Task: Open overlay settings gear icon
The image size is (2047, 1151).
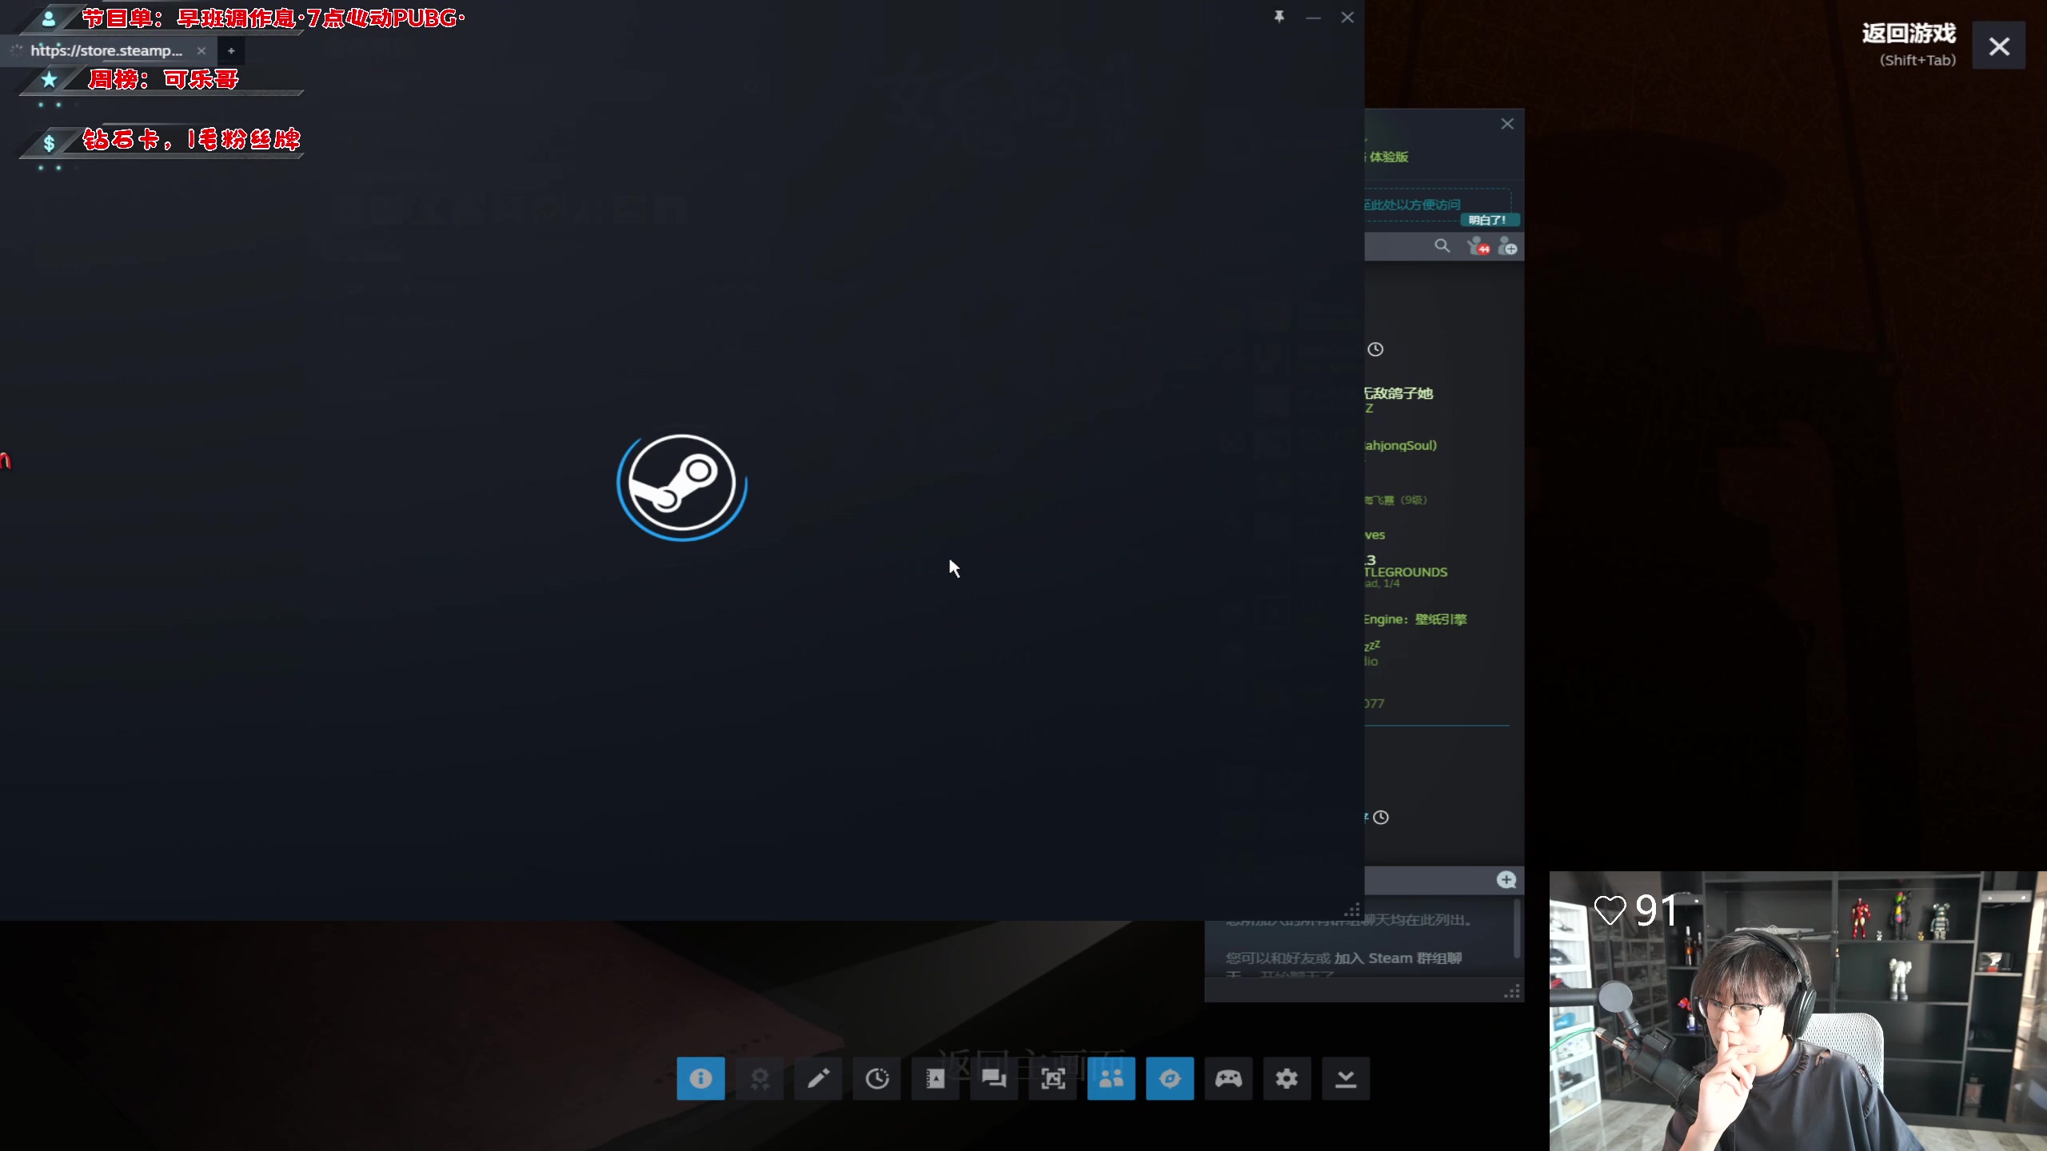Action: point(1287,1078)
